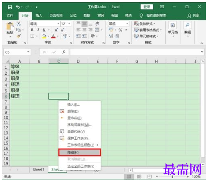The width and height of the screenshot is (209, 182).
Task: Expand the number format dropdown
Action: (127, 24)
